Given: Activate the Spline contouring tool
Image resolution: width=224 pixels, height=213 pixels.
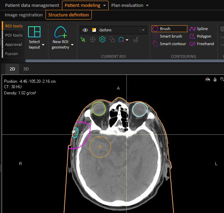Looking at the screenshot, I should (202, 29).
